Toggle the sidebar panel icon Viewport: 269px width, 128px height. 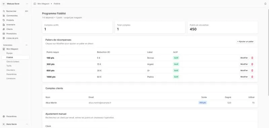[x=35, y=4]
